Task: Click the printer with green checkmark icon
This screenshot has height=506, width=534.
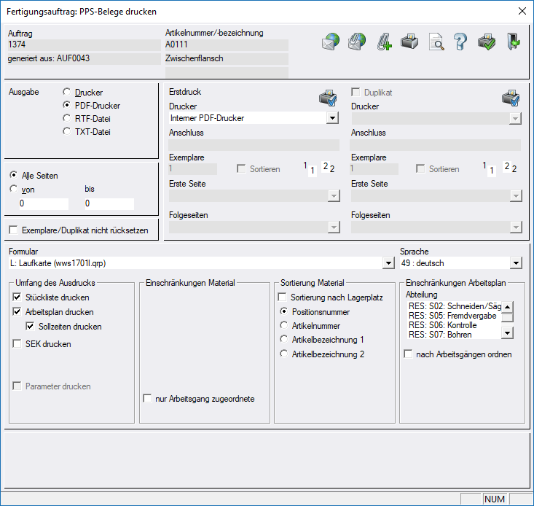Action: coord(487,42)
